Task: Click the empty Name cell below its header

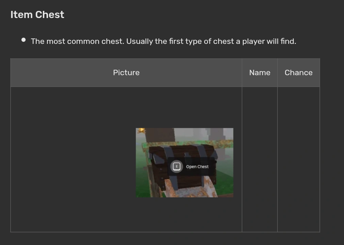Action: coord(260,159)
